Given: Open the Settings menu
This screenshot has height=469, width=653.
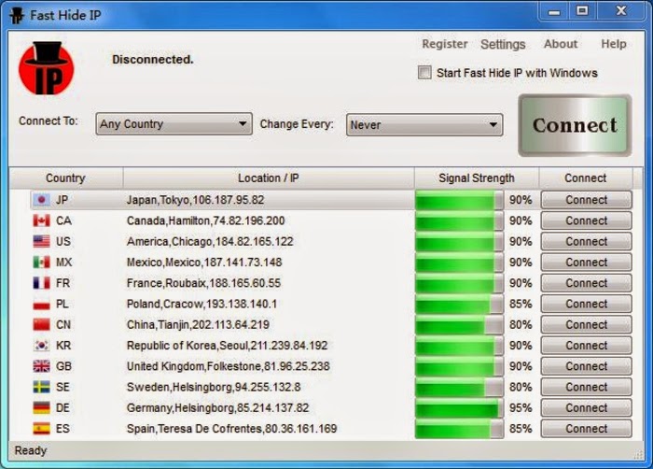Looking at the screenshot, I should click(503, 44).
